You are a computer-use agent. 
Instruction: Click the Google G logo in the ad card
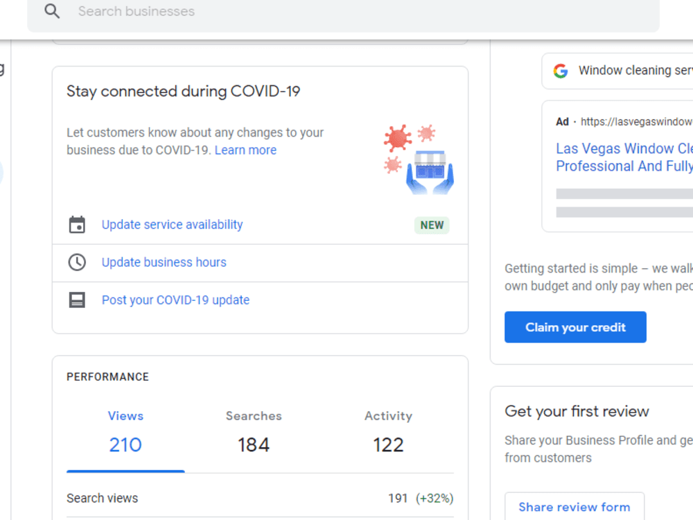pos(560,70)
